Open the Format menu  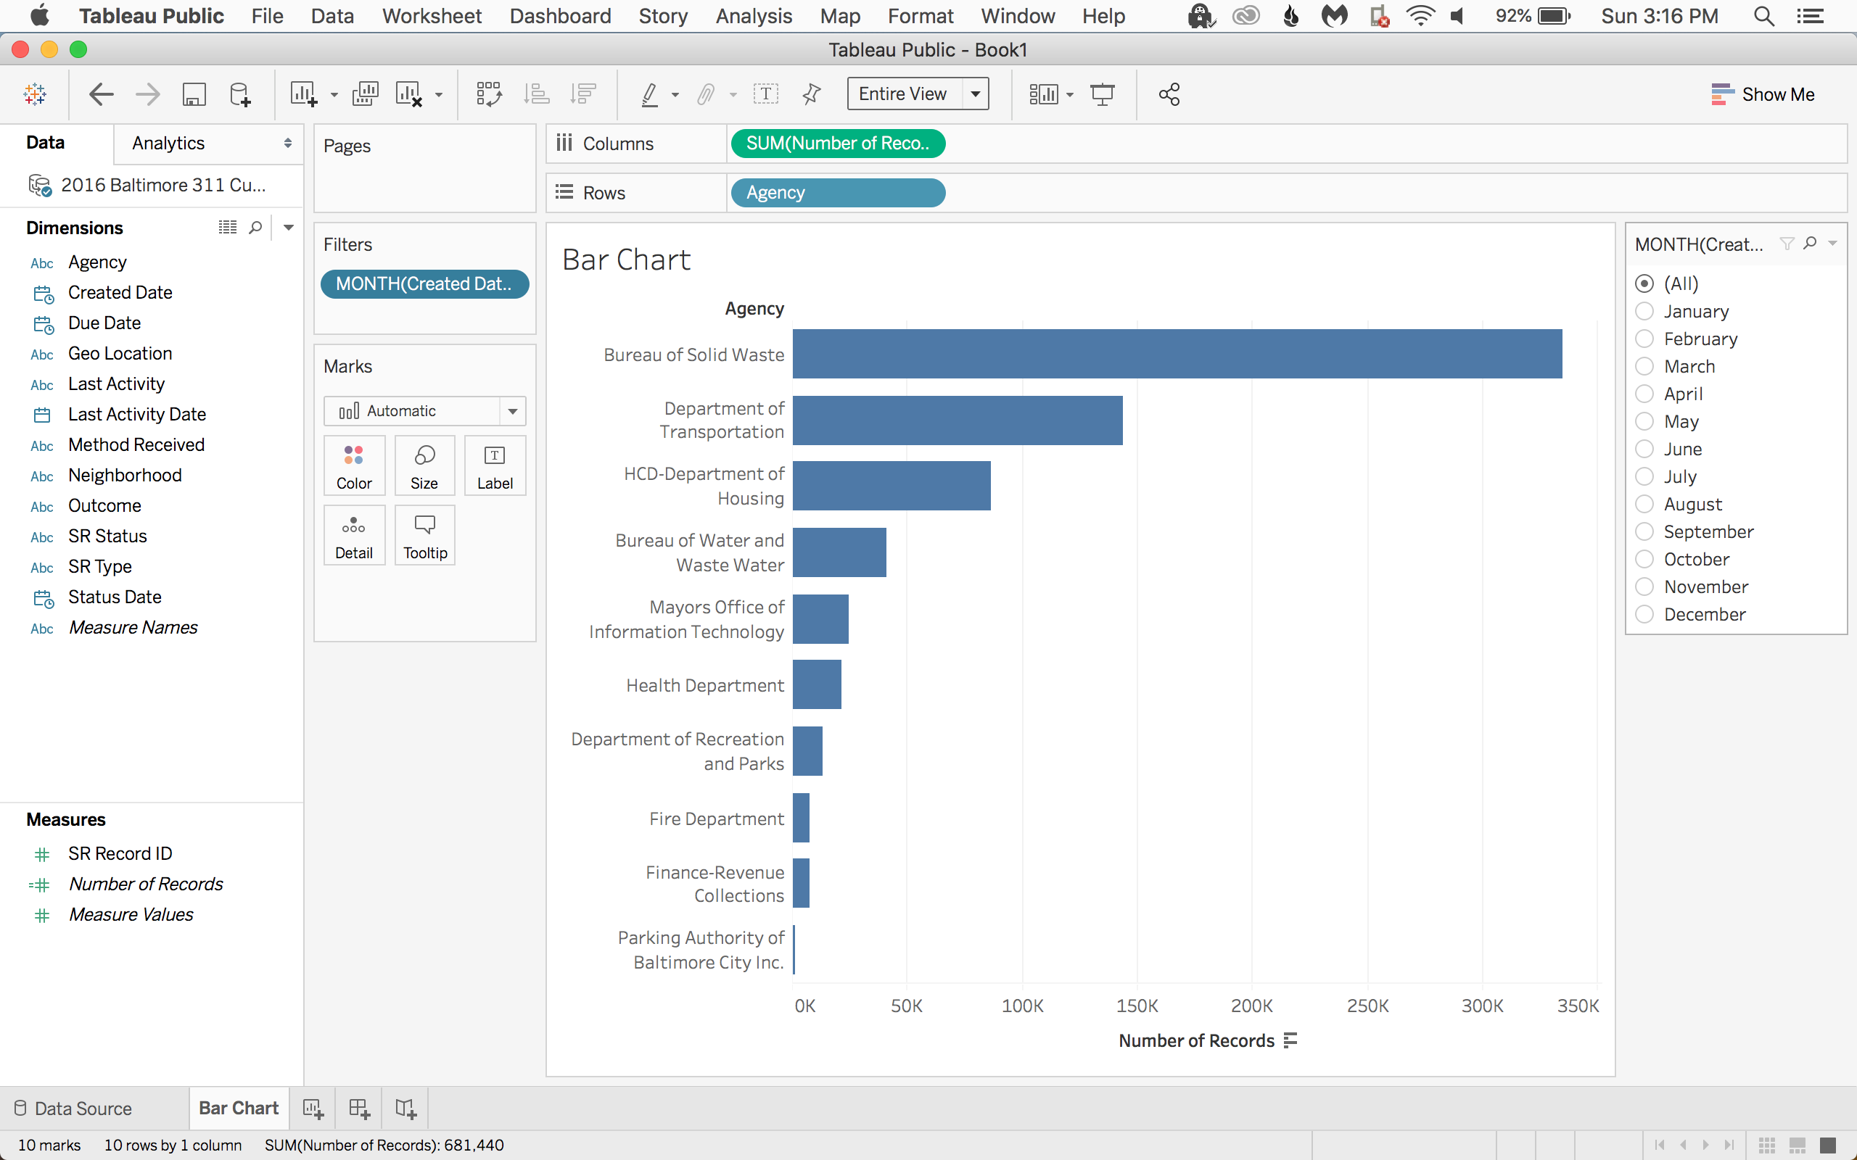pyautogui.click(x=920, y=16)
